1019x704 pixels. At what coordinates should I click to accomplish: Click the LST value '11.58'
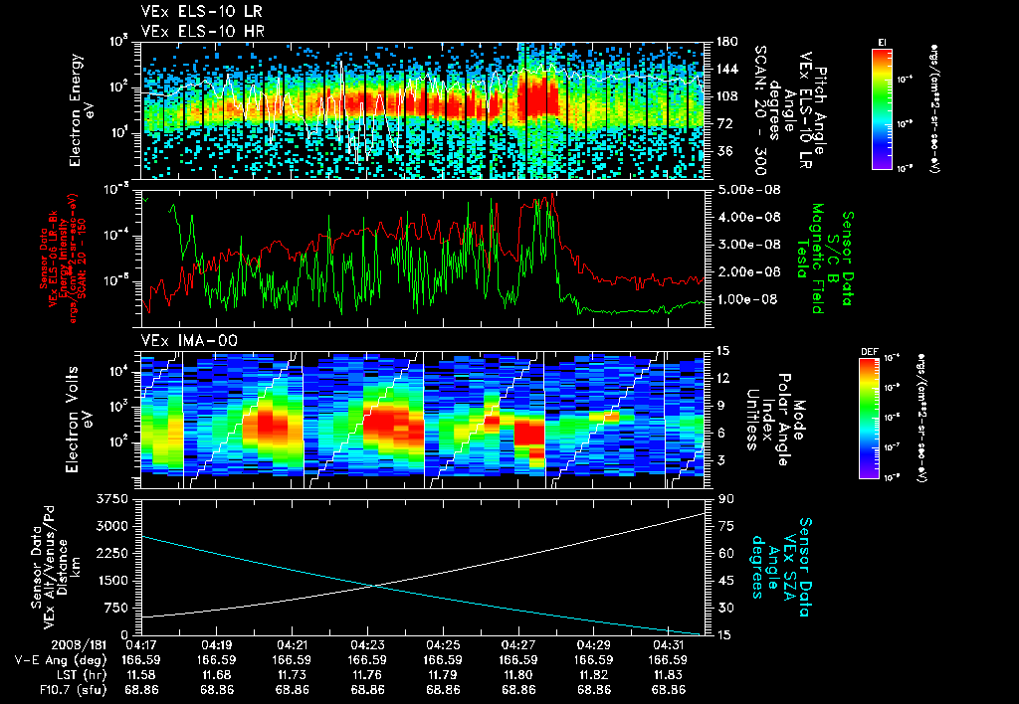click(141, 675)
